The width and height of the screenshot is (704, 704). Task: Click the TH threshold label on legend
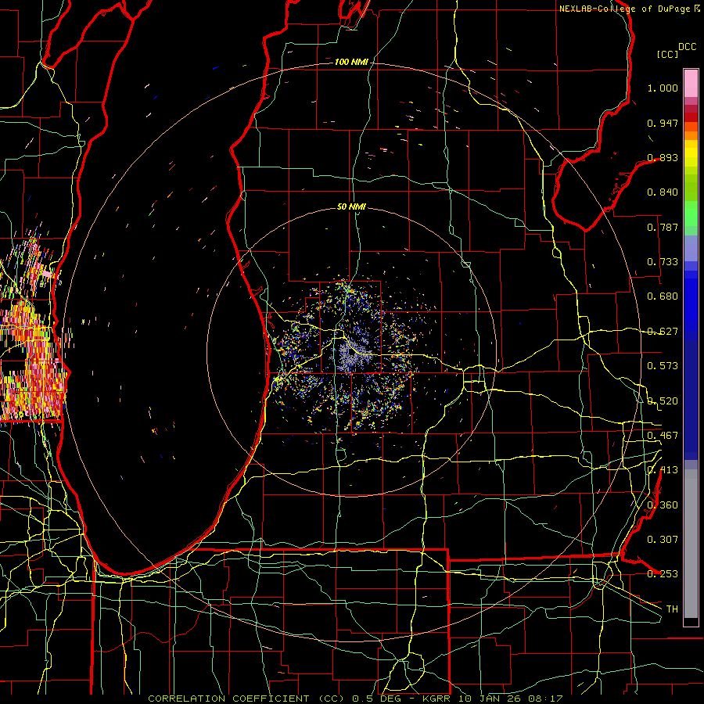[672, 609]
